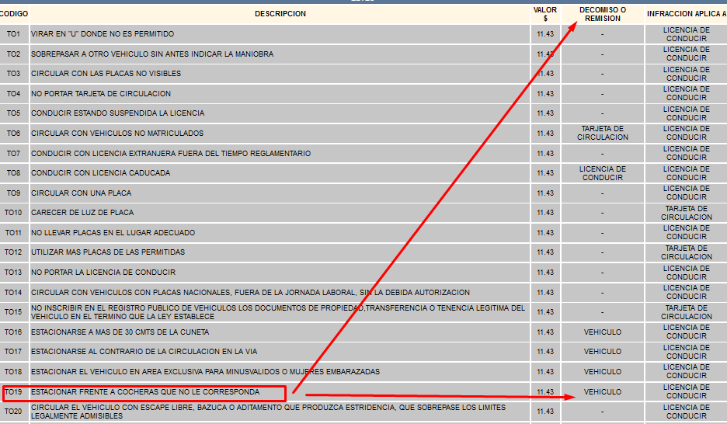Click 'TARJETA DE CIRCULACION' infraccion in TO15 row
727x424 pixels.
(686, 312)
